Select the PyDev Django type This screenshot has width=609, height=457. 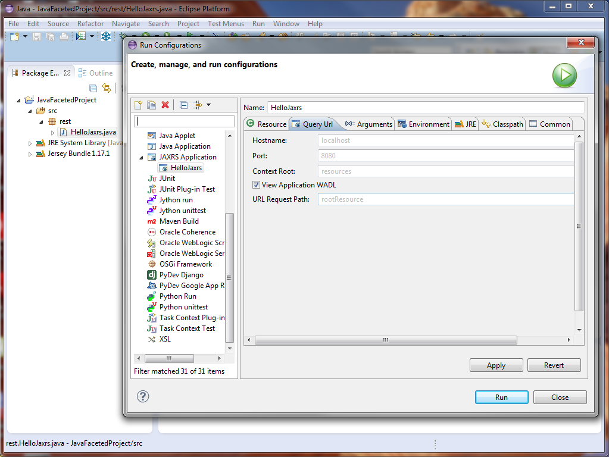[182, 275]
